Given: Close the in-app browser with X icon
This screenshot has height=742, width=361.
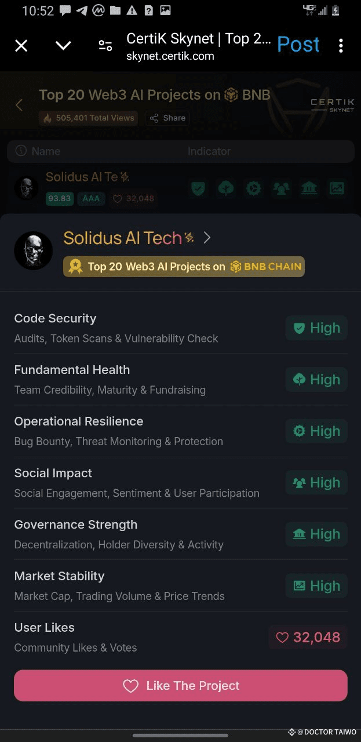Looking at the screenshot, I should pos(21,46).
